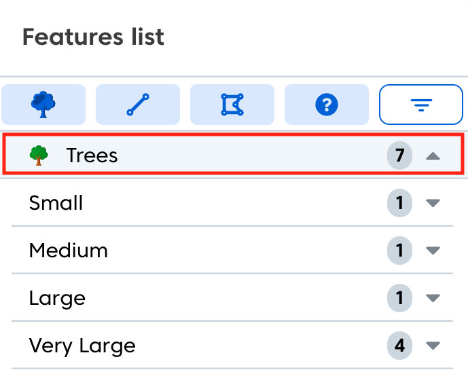Click the small green tree icon beside Trees

click(39, 155)
